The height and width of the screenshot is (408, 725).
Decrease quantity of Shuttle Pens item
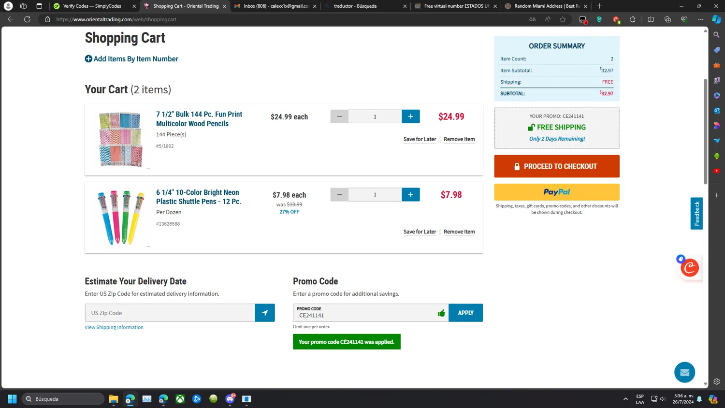pos(339,194)
